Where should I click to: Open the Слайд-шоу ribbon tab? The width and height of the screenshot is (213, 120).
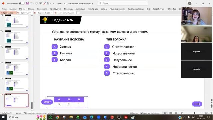pos(93,9)
